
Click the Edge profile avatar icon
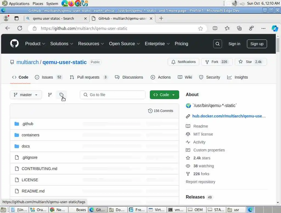pyautogui.click(x=6, y=18)
